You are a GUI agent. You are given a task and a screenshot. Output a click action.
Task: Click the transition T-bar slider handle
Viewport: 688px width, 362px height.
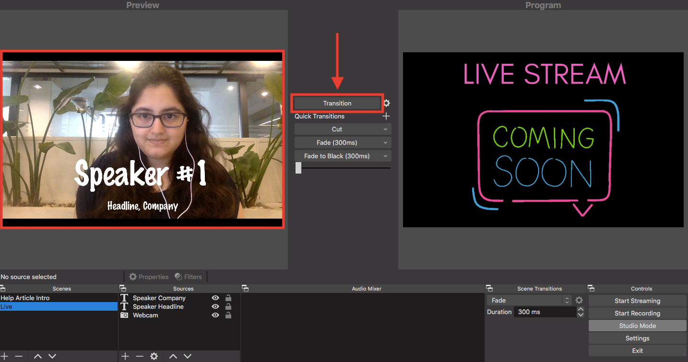point(298,168)
